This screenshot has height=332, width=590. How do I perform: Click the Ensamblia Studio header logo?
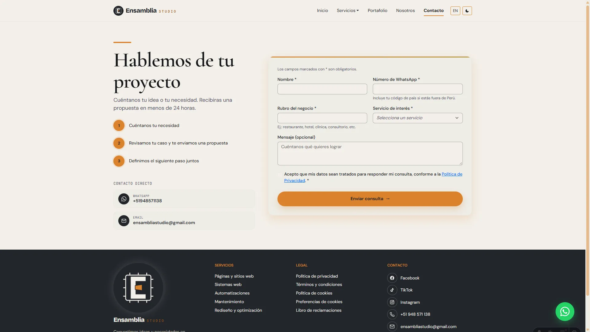click(145, 11)
